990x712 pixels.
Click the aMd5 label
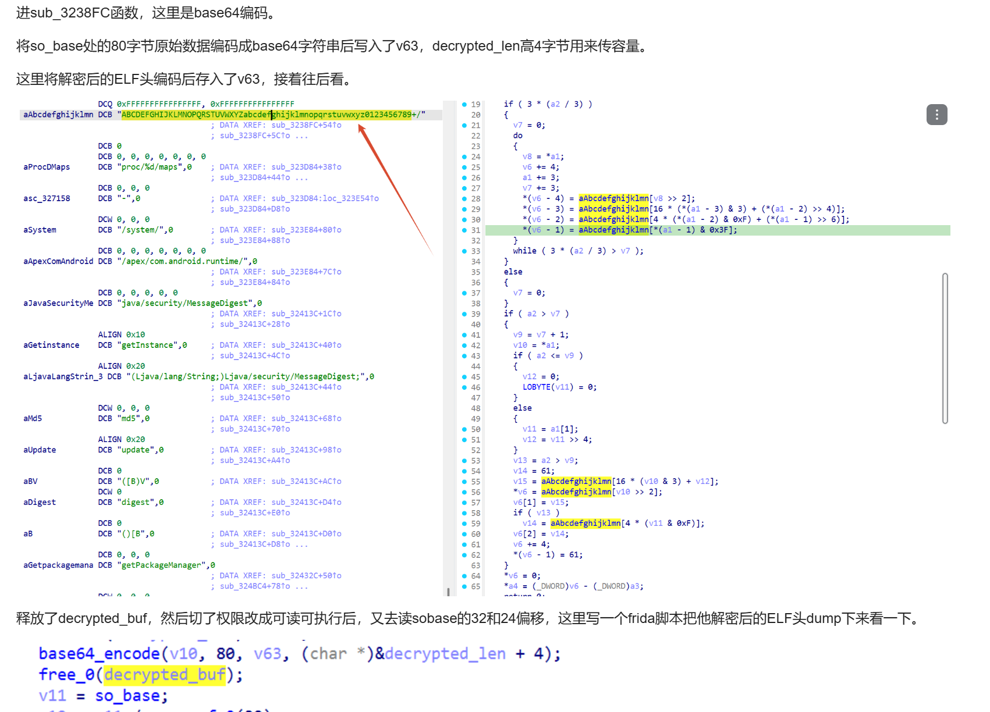pos(33,418)
